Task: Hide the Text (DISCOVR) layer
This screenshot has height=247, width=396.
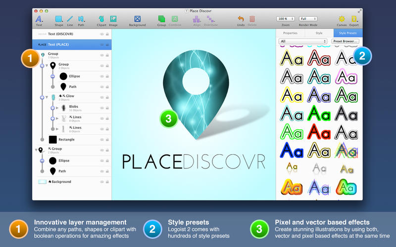Action: (102, 34)
